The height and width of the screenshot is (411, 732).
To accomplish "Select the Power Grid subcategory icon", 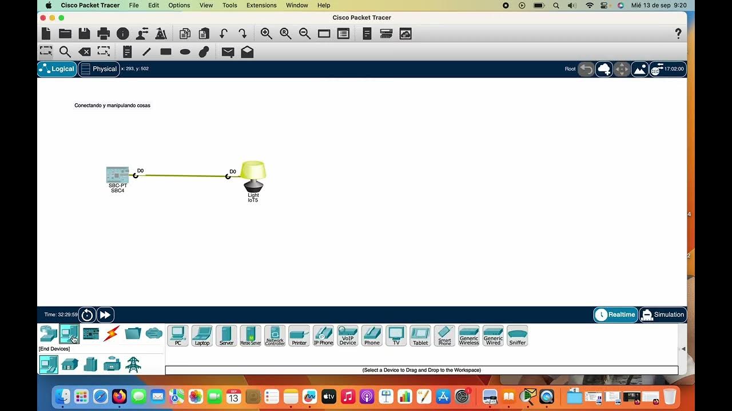I will tap(133, 364).
